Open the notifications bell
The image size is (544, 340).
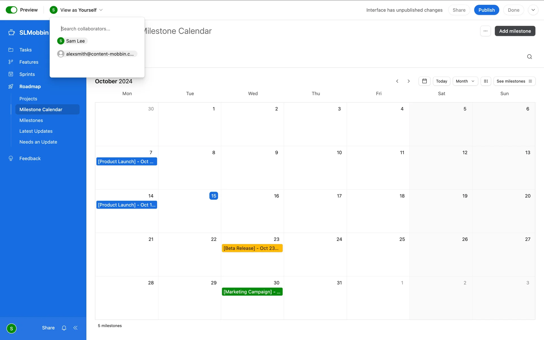point(64,328)
